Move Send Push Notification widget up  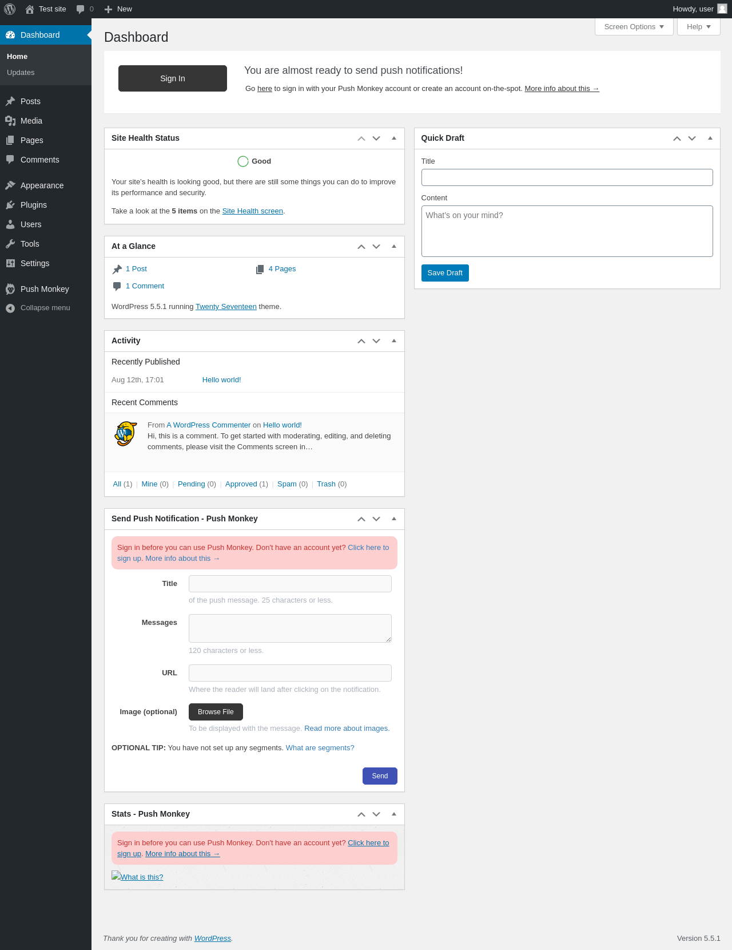coord(361,519)
